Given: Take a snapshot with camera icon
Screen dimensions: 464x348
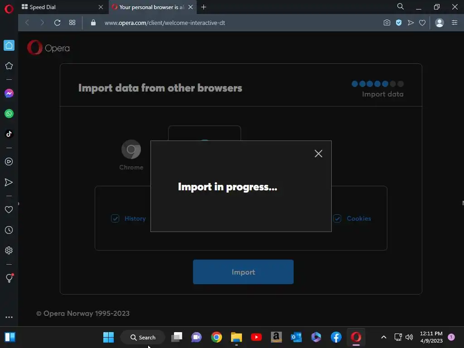Looking at the screenshot, I should pos(387,23).
